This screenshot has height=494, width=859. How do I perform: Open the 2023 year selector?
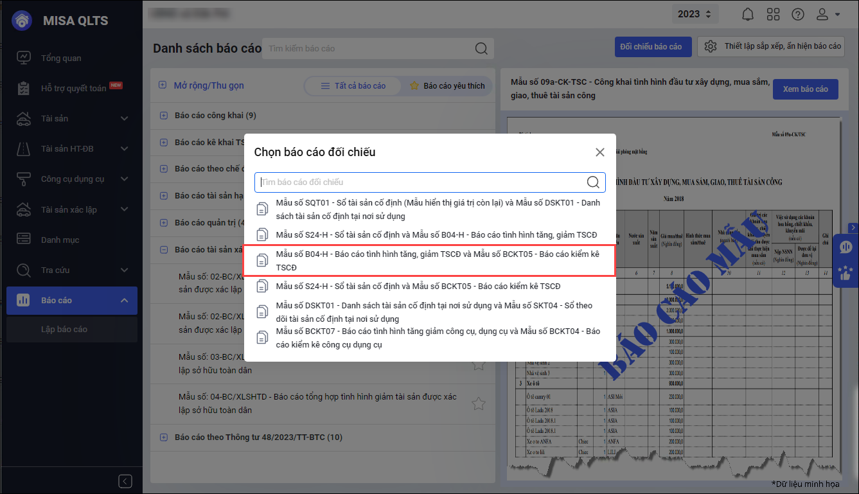coord(695,14)
